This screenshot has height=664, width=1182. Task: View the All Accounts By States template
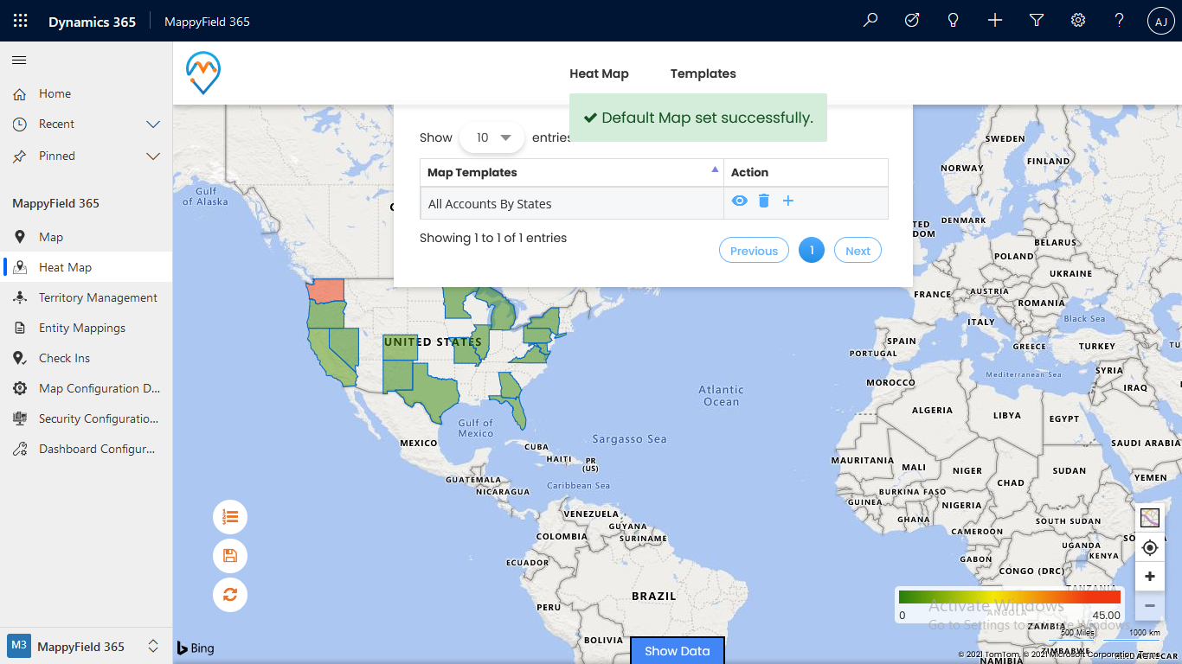(x=739, y=201)
